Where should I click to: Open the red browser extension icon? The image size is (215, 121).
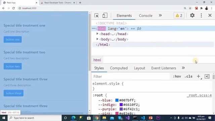pyautogui.click(x=196, y=8)
